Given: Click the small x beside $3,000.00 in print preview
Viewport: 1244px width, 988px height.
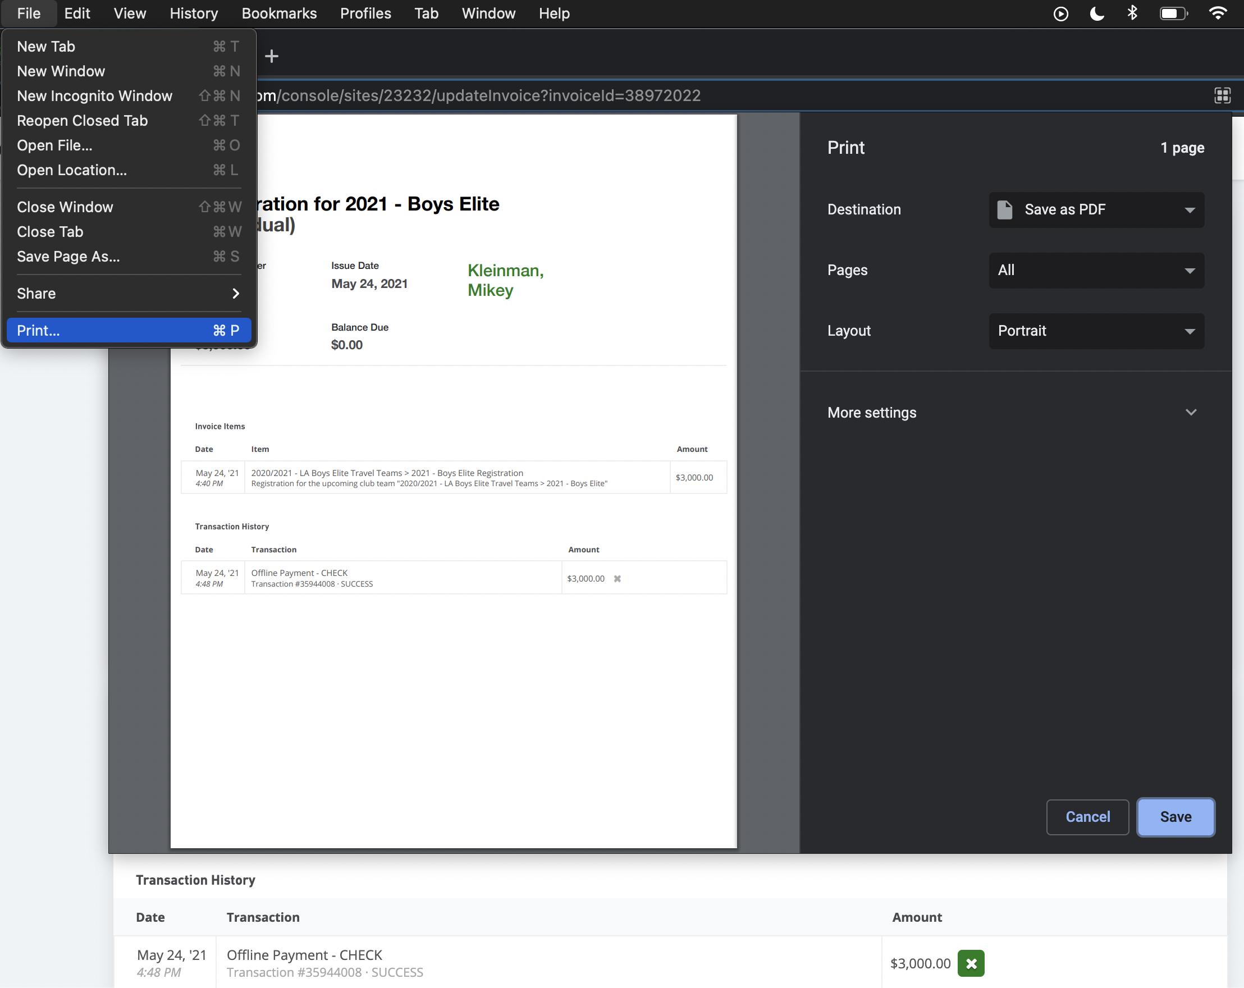Looking at the screenshot, I should tap(618, 578).
